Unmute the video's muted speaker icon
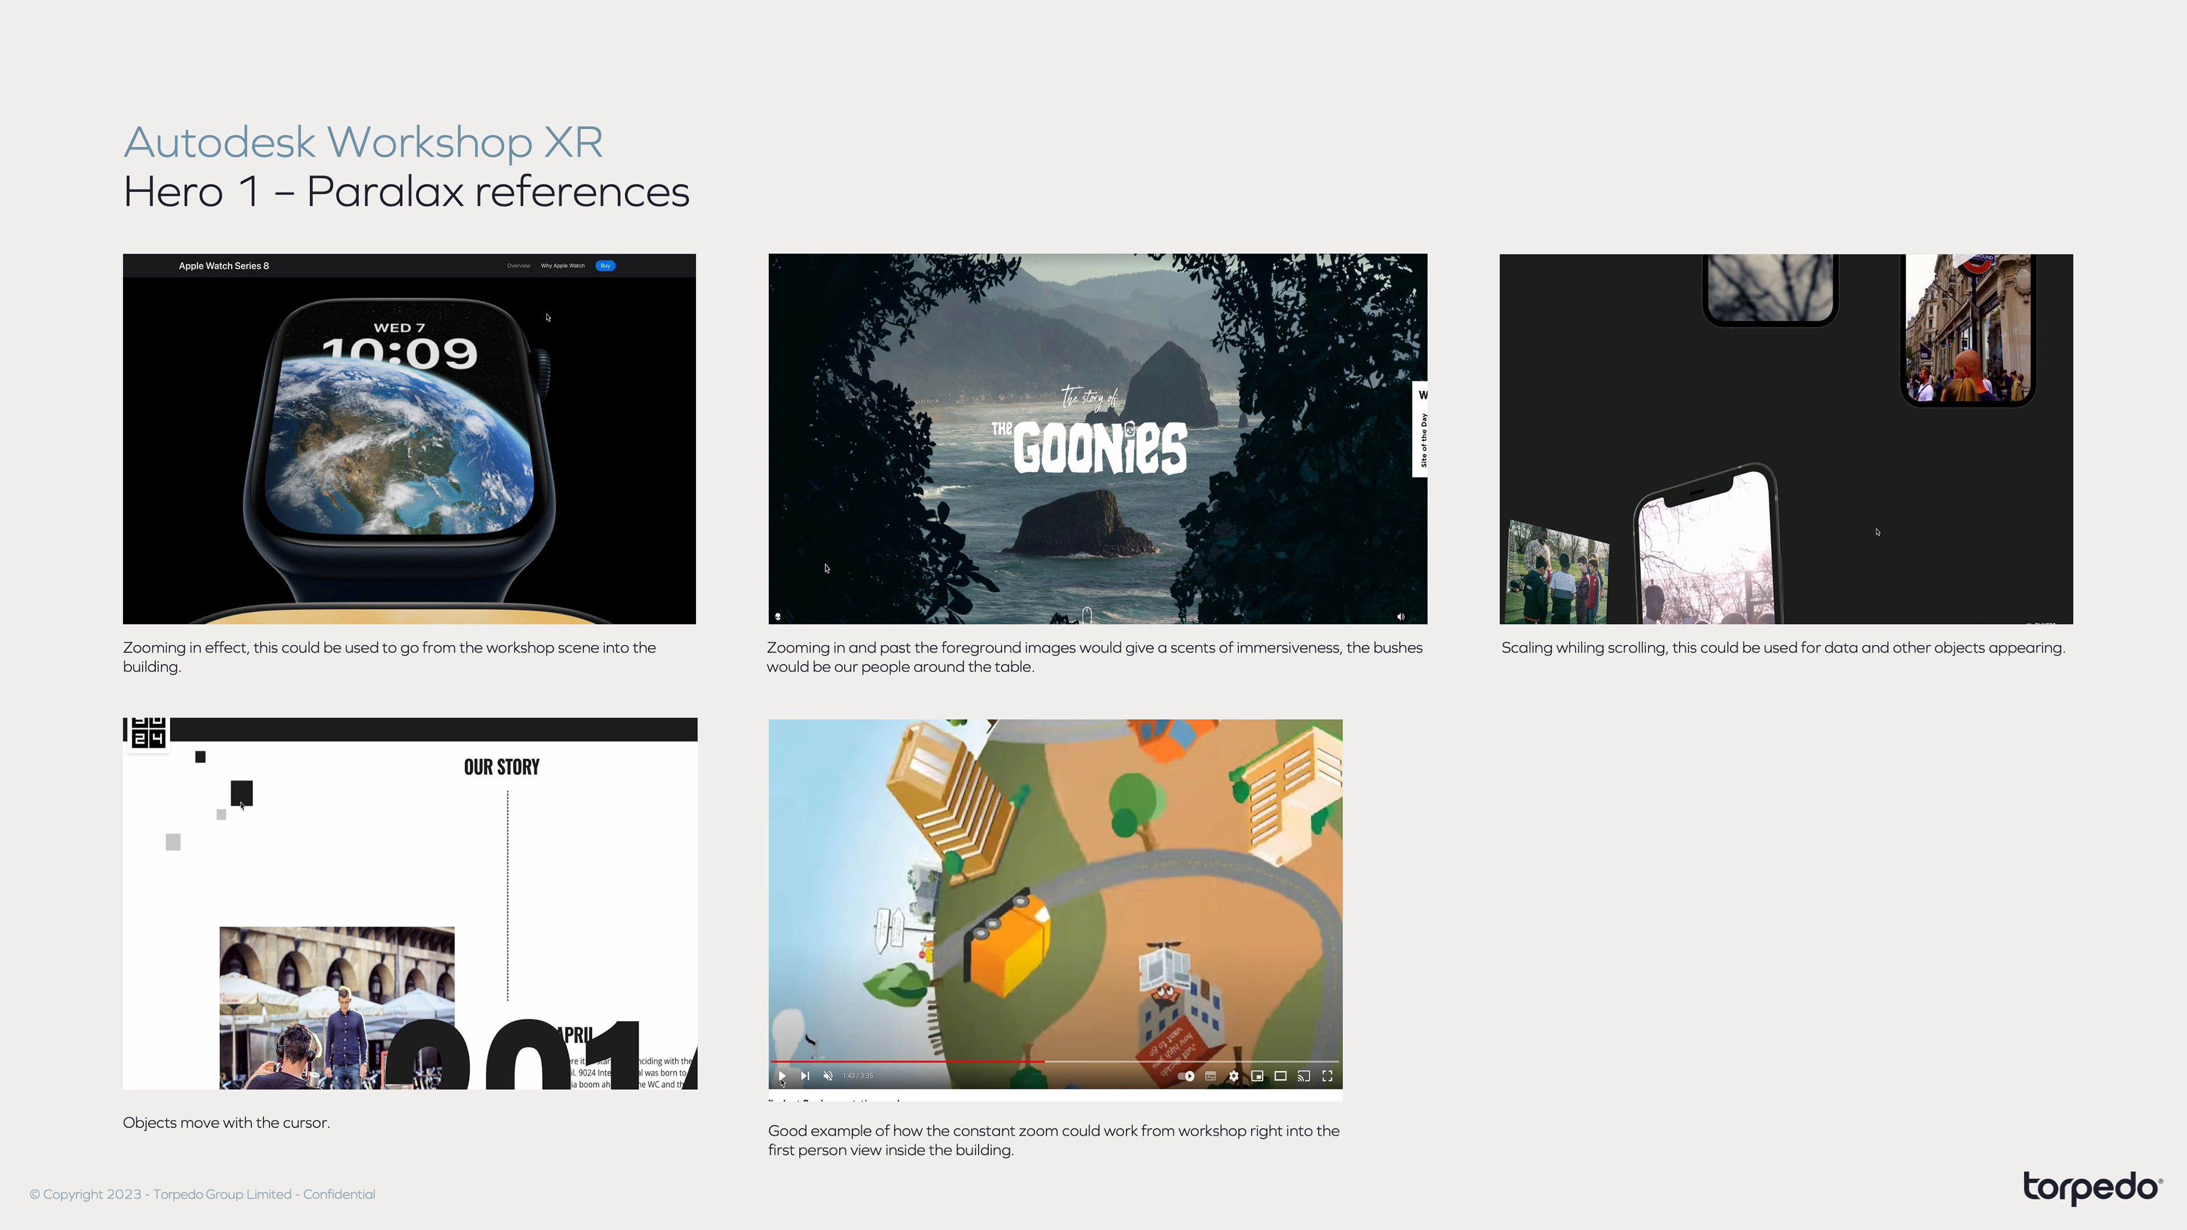Image resolution: width=2187 pixels, height=1230 pixels. coord(828,1076)
